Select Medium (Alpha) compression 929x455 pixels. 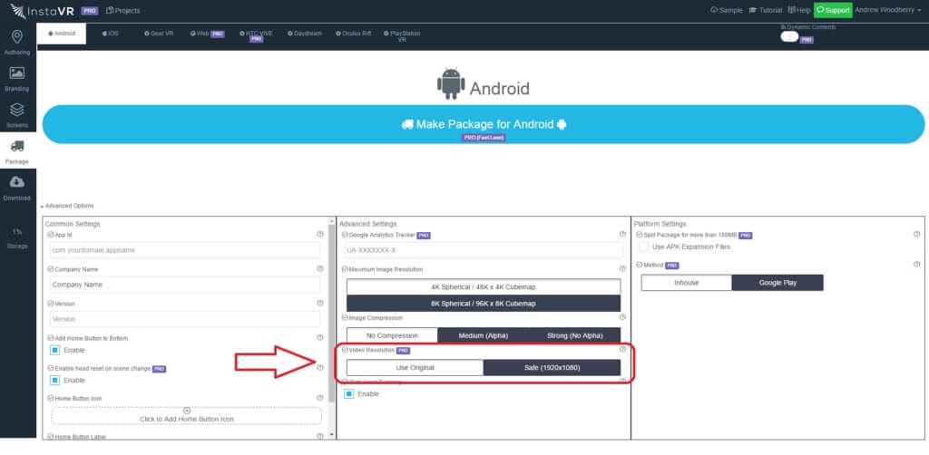(483, 335)
